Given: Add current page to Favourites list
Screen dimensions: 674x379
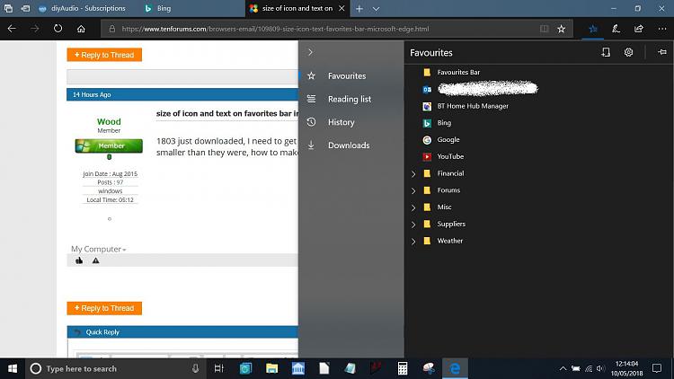Looking at the screenshot, I should click(x=606, y=52).
